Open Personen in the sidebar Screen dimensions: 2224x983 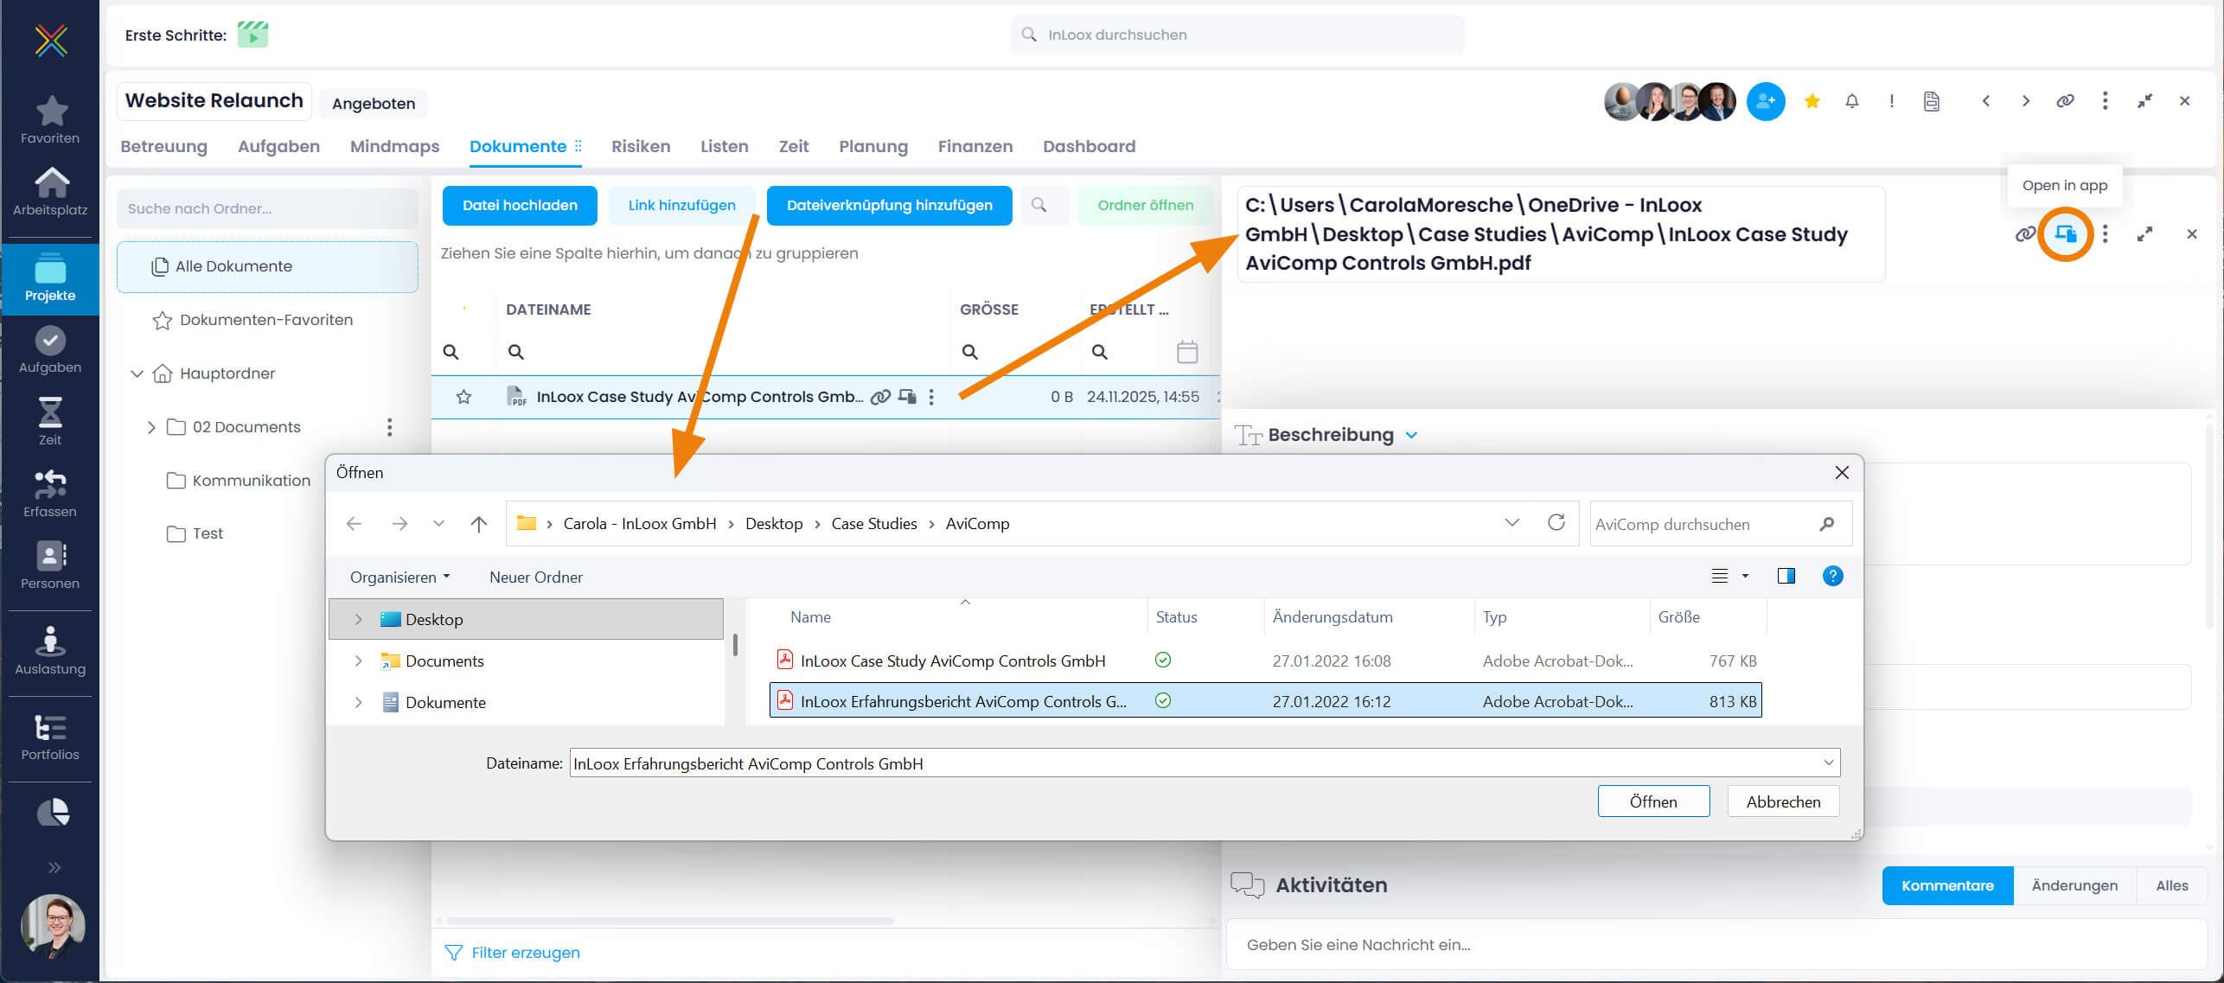coord(50,565)
